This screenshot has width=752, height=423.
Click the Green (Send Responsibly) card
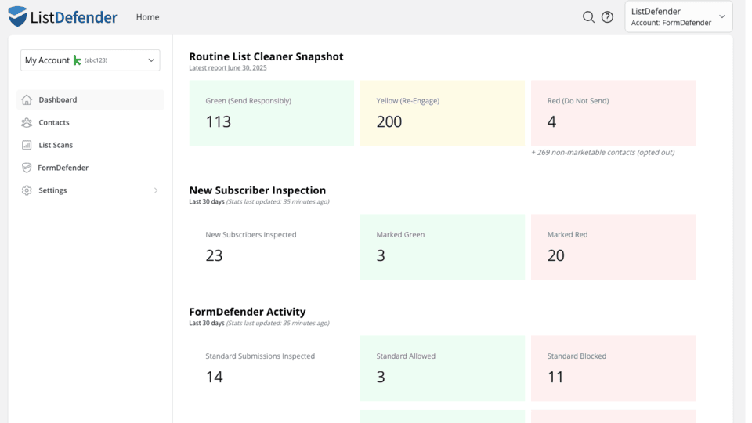click(272, 113)
